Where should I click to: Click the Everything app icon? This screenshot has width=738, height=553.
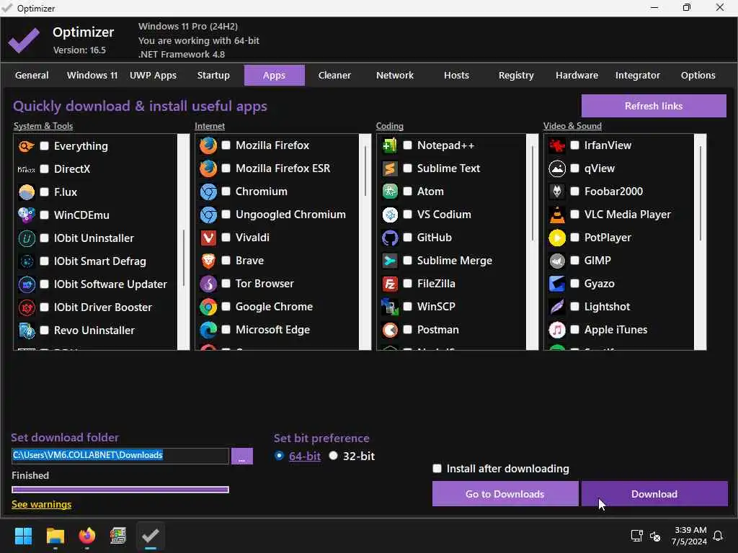(x=27, y=146)
